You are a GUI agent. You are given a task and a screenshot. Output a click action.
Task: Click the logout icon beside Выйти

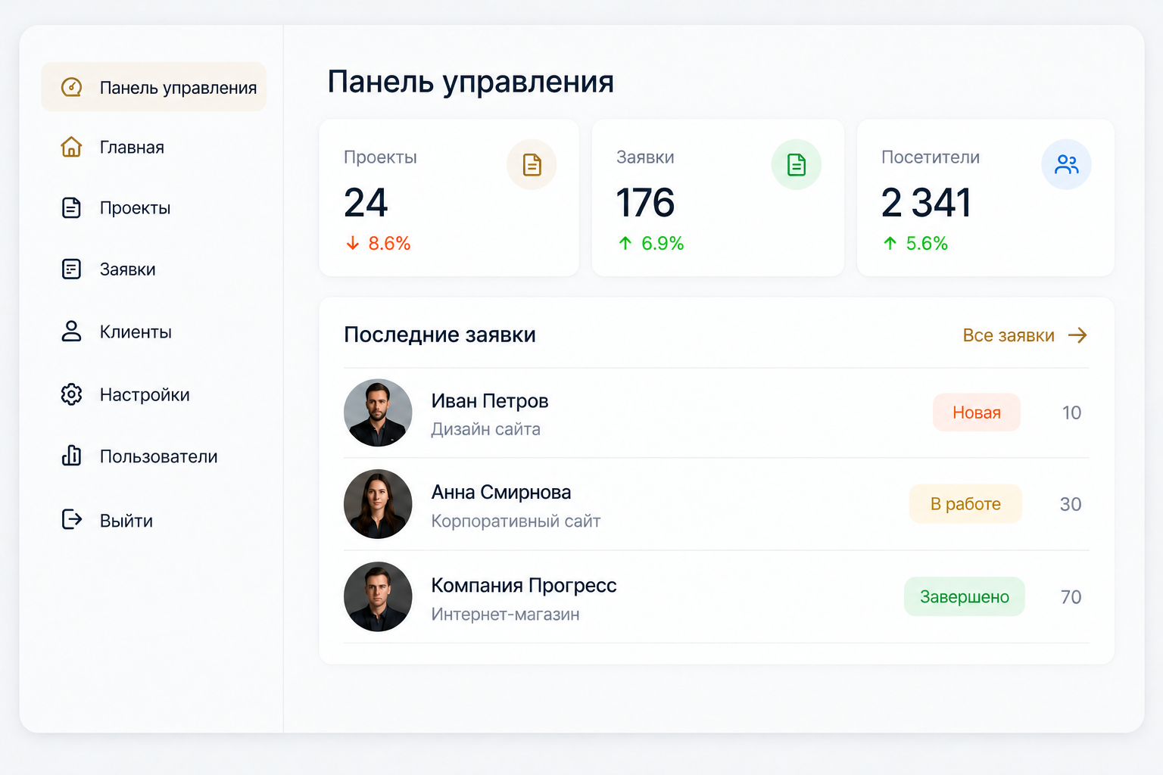(x=71, y=519)
